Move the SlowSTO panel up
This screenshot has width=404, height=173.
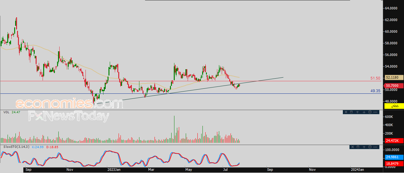364,147
